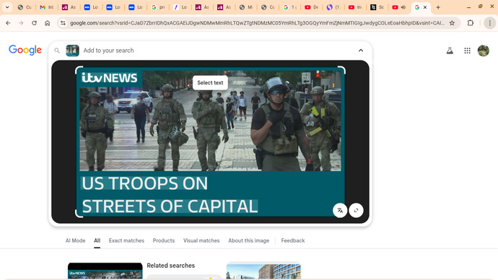
Task: Click 'Related searches' heading
Action: 171,266
